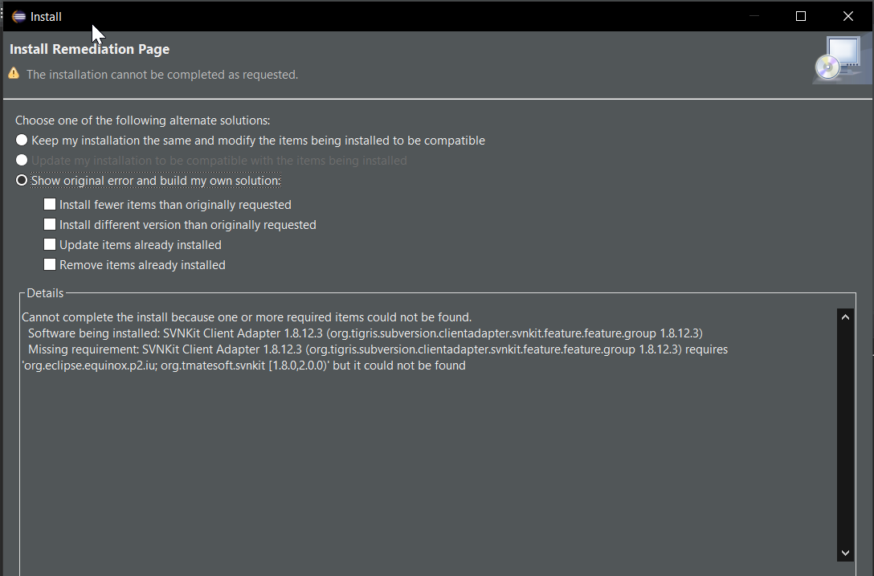Click the vertical scrollbar track in Details

[845, 434]
